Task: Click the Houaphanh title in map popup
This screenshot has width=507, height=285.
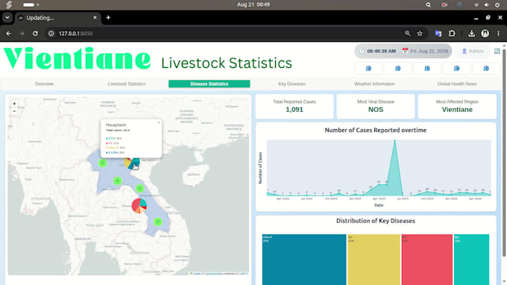Action: pyautogui.click(x=116, y=125)
